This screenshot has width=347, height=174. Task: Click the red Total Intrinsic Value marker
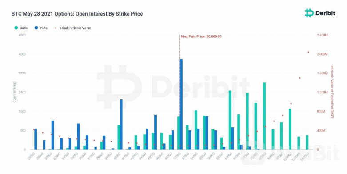pos(56,28)
